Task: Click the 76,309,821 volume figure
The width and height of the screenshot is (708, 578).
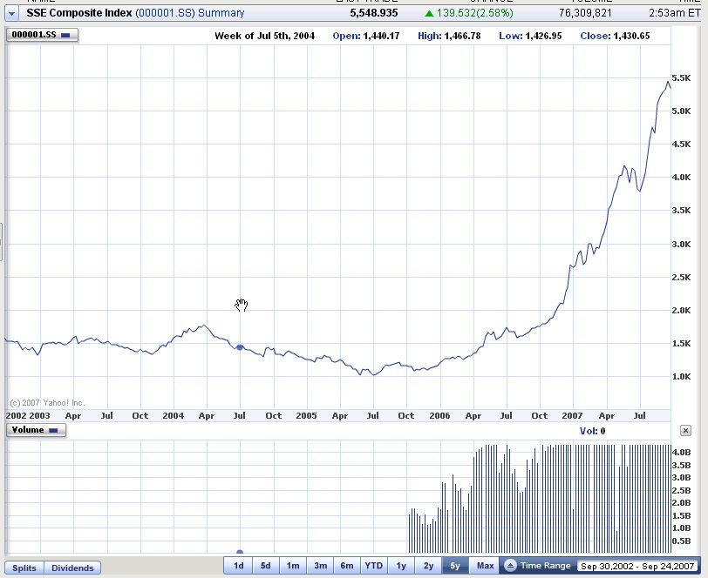Action: coord(585,13)
